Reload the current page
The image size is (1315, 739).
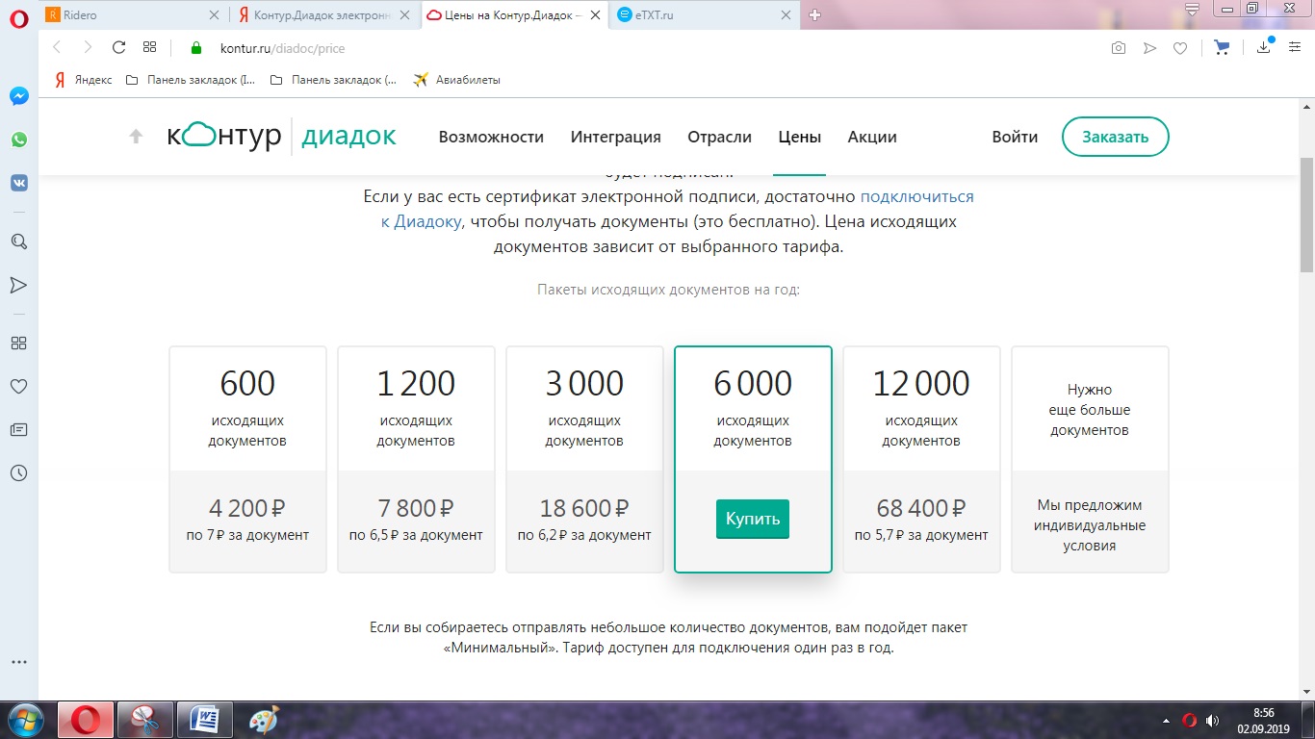pyautogui.click(x=119, y=47)
